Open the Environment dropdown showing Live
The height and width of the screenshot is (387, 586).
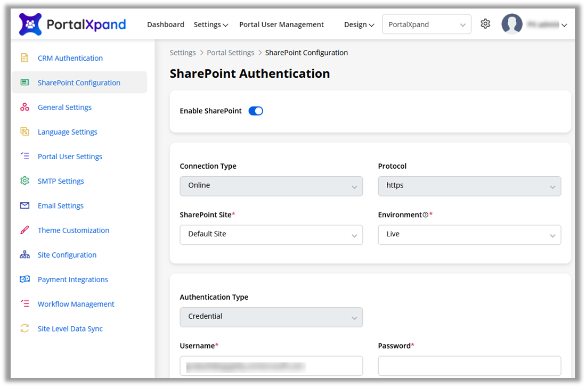[469, 234]
